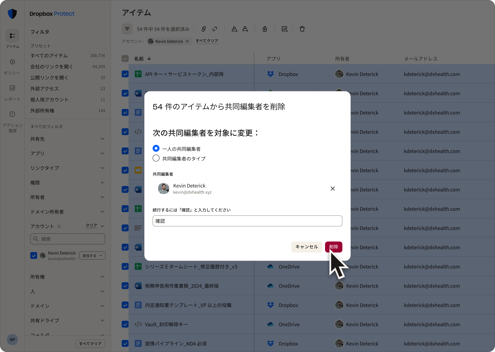The width and height of the screenshot is (495, 352).
Task: Toggle the select-all header checkbox
Action: (125, 59)
